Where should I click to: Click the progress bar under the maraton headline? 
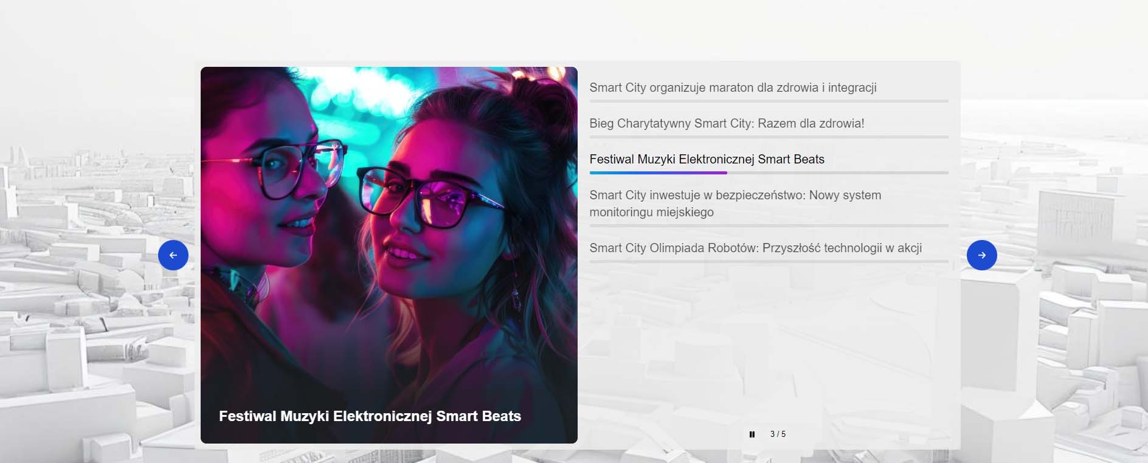pos(769,101)
